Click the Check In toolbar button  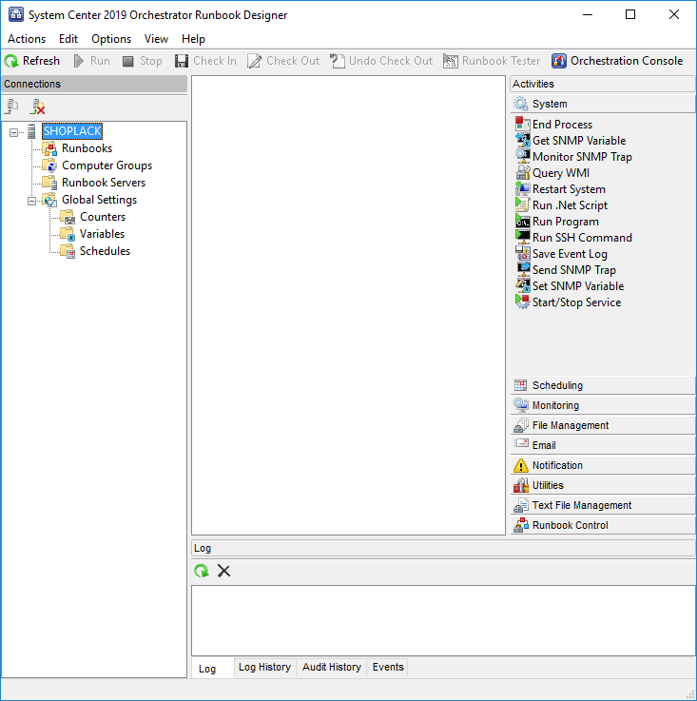coord(205,61)
